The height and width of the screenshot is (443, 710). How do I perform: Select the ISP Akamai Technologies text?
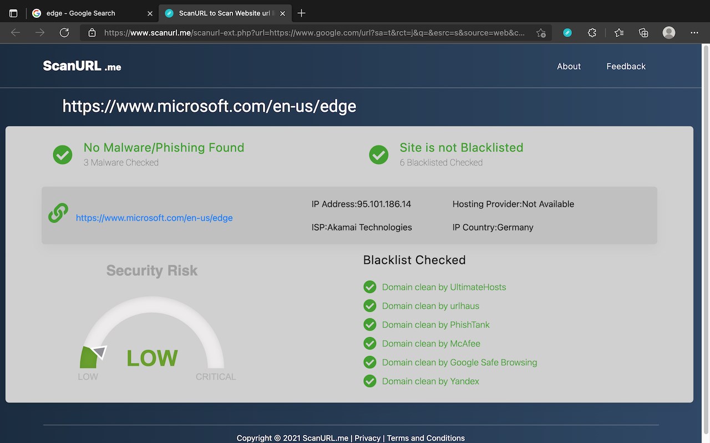point(362,227)
